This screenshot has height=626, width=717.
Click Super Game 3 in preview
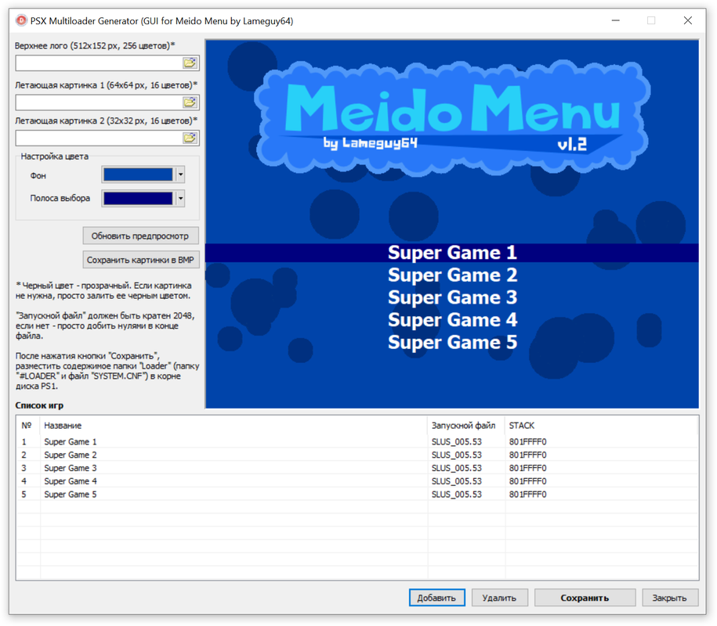pos(452,297)
